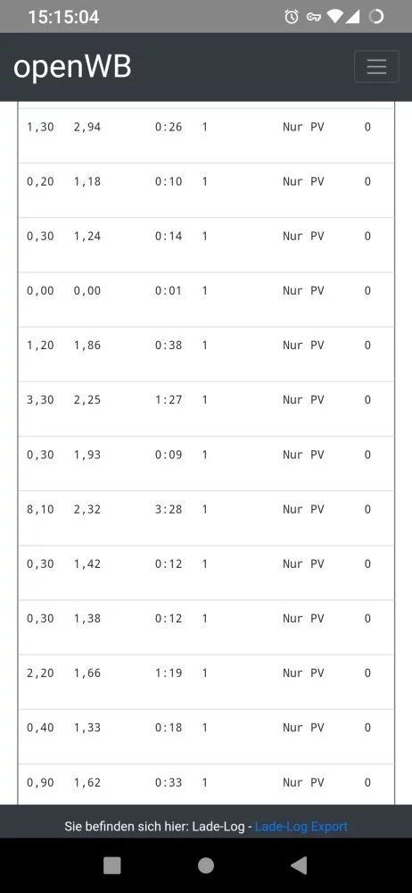Click the 15:15:04 status bar clock
412x893 pixels.
click(x=63, y=17)
